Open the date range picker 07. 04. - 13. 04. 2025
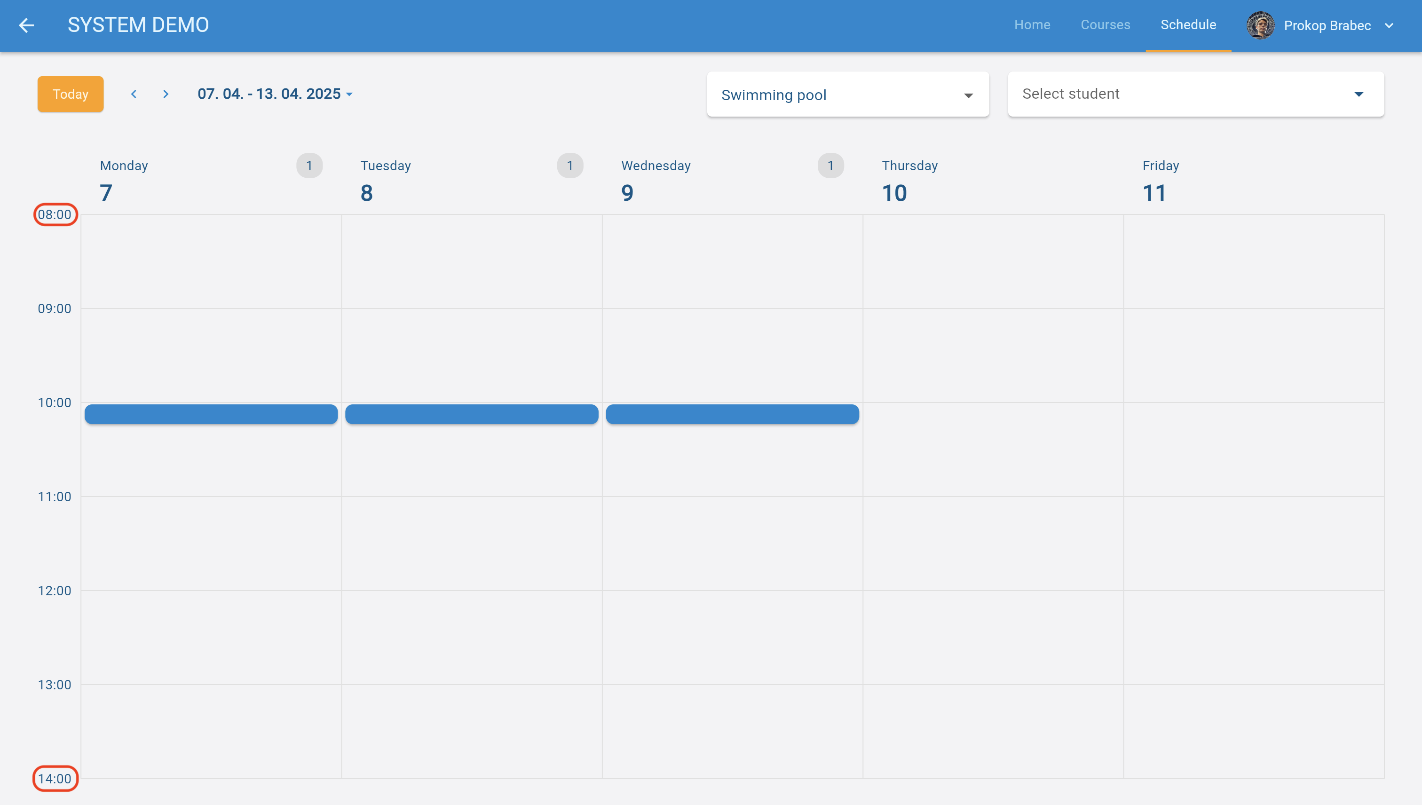 pyautogui.click(x=275, y=94)
